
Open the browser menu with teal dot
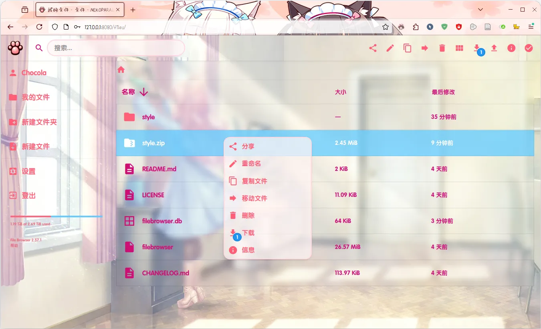coord(531,27)
